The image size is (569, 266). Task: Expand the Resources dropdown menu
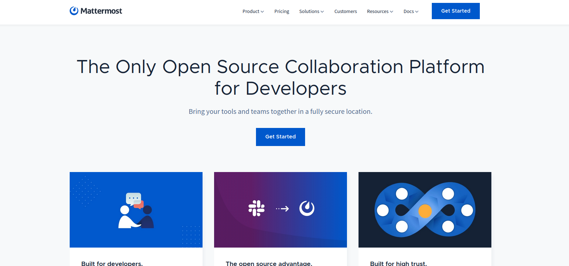[x=380, y=12]
